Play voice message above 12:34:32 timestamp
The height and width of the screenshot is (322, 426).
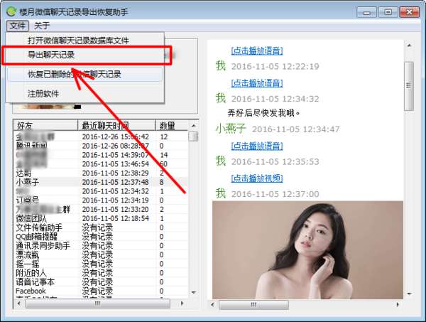(x=257, y=83)
